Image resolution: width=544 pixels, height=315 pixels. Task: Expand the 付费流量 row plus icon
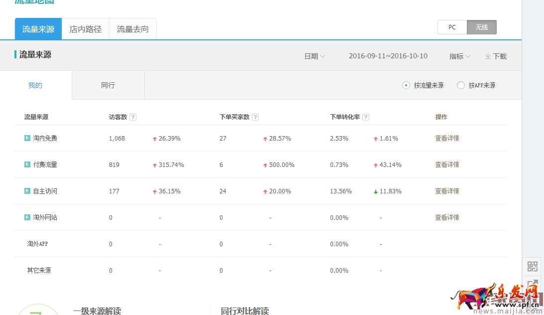tap(27, 164)
